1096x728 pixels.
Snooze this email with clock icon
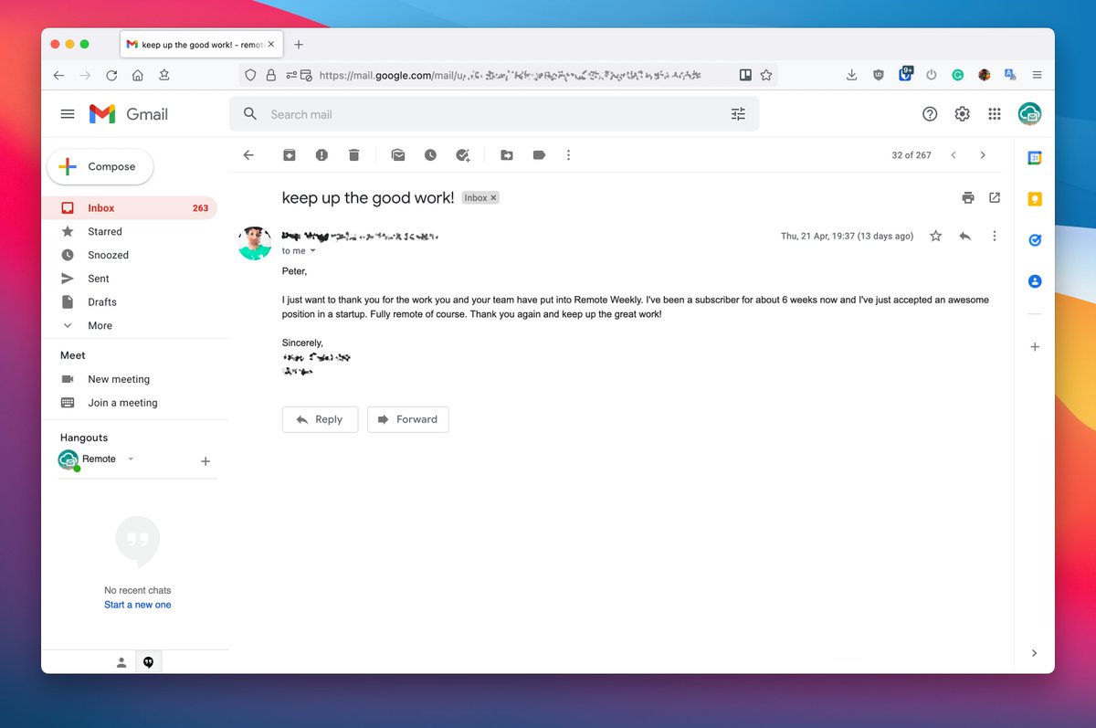point(430,155)
